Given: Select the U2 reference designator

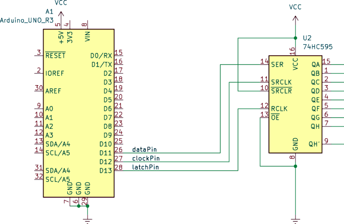Looking at the screenshot, I should click(x=307, y=38).
